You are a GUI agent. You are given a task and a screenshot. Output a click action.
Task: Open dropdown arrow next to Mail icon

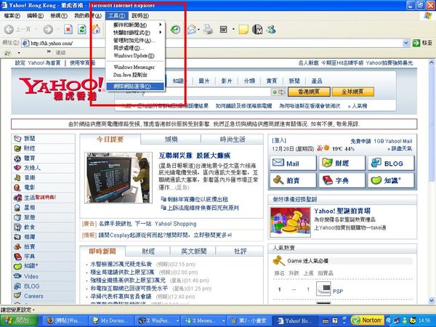coord(199,29)
